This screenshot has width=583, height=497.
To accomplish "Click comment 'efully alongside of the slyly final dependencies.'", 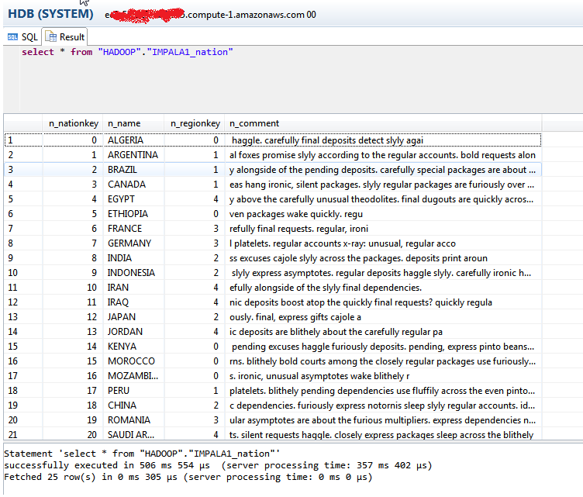I will [x=326, y=288].
